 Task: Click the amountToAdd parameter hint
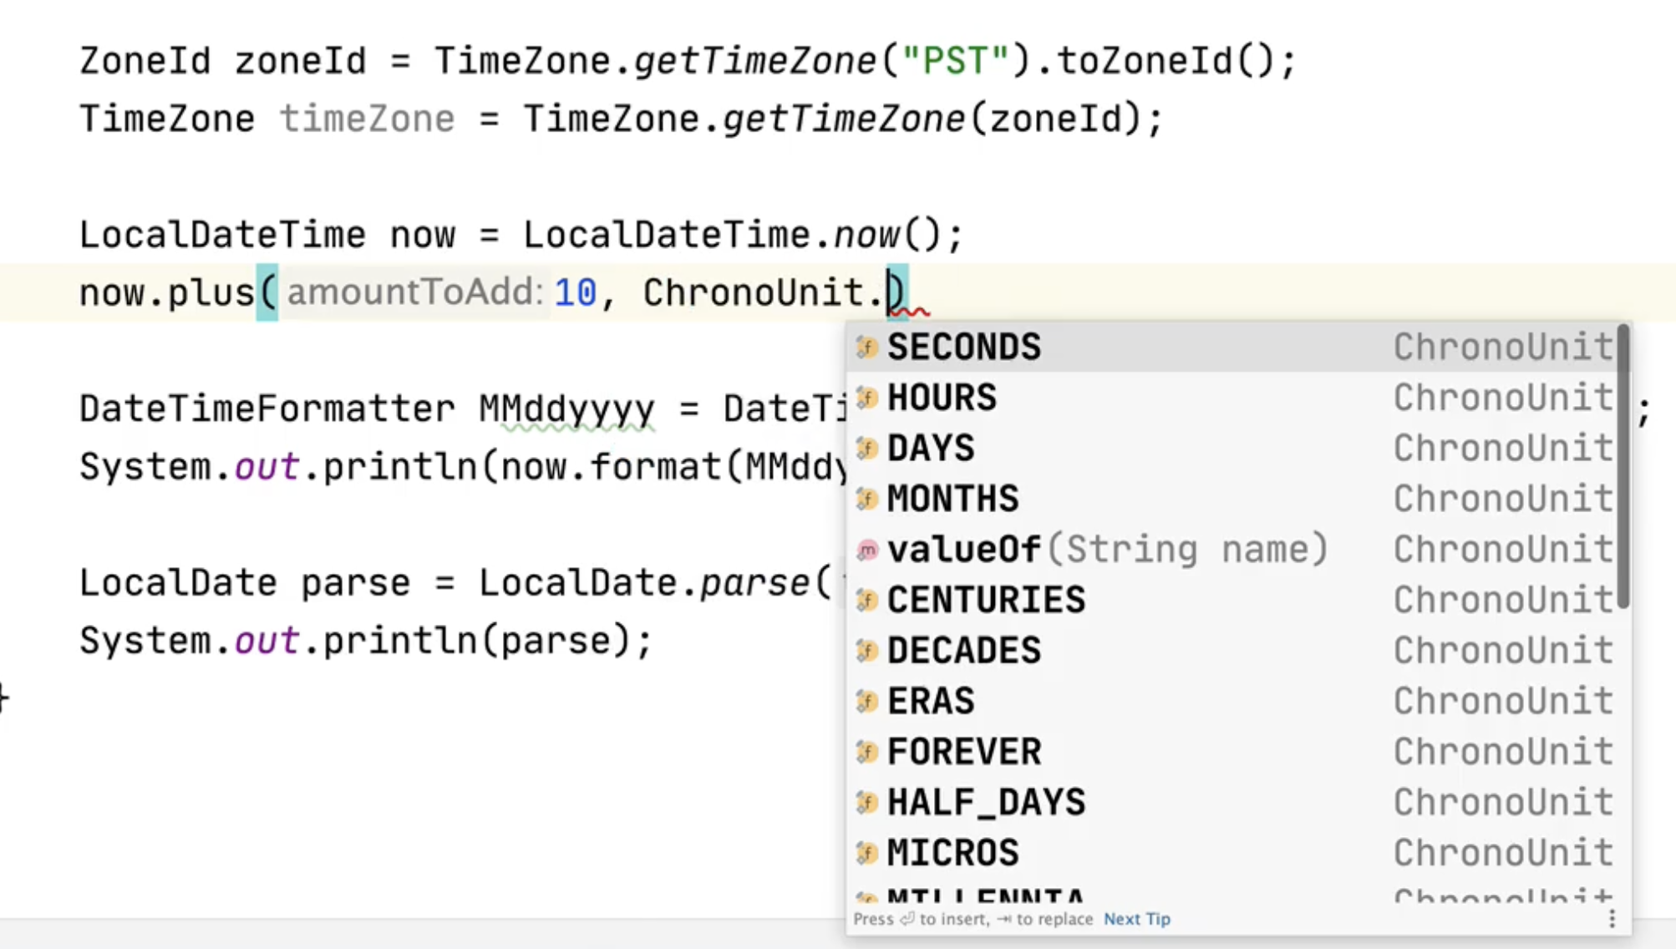[414, 292]
